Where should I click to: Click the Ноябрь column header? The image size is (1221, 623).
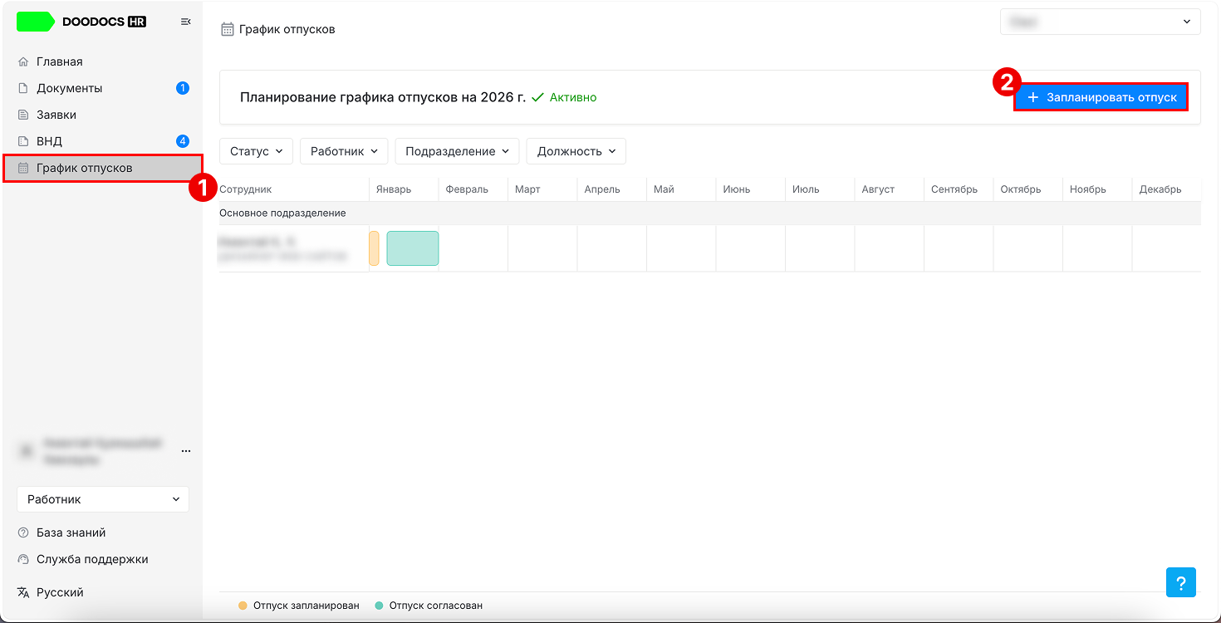[1088, 189]
